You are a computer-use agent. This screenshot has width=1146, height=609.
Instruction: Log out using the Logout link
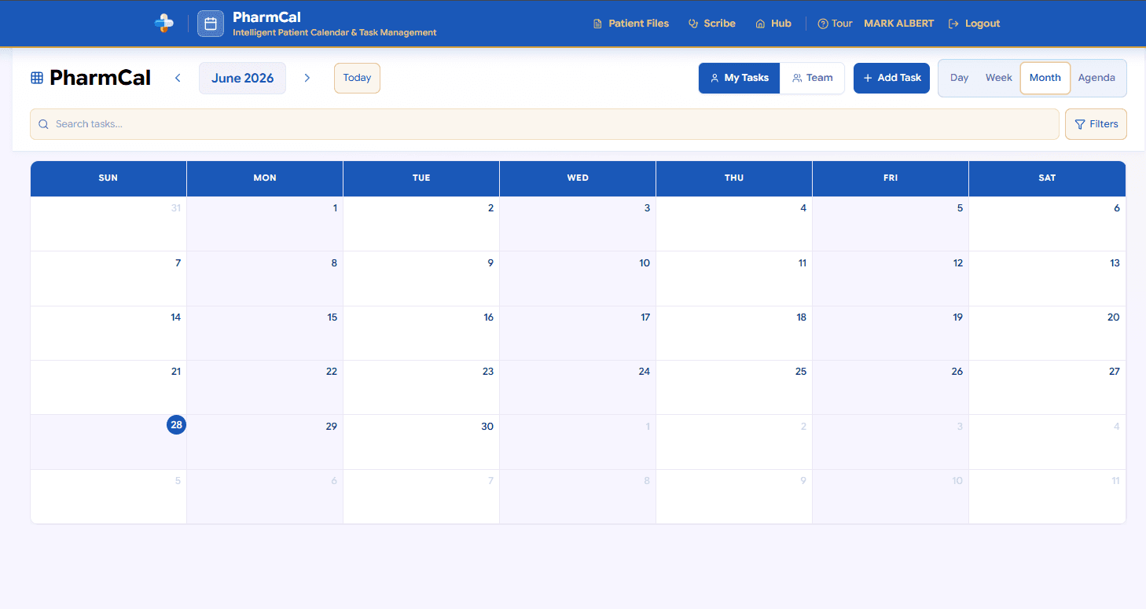[974, 24]
